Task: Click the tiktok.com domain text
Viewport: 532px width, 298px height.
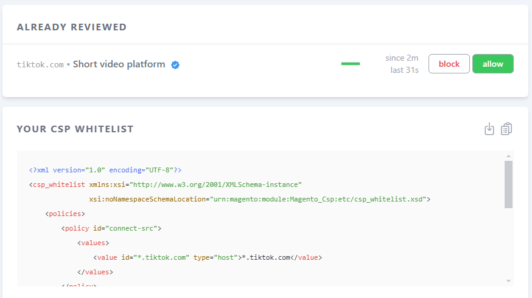Action: pos(40,64)
